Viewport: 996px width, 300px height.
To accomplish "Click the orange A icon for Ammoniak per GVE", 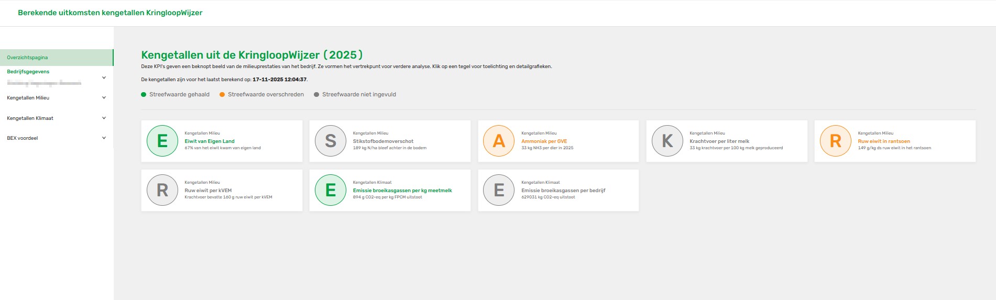I will pos(499,141).
